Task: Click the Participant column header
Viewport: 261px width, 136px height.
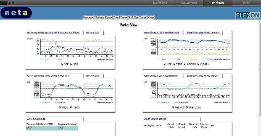Action: click(149, 126)
